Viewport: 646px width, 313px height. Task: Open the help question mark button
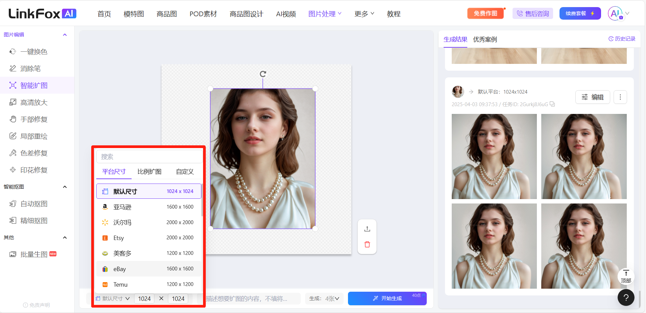[x=626, y=297]
